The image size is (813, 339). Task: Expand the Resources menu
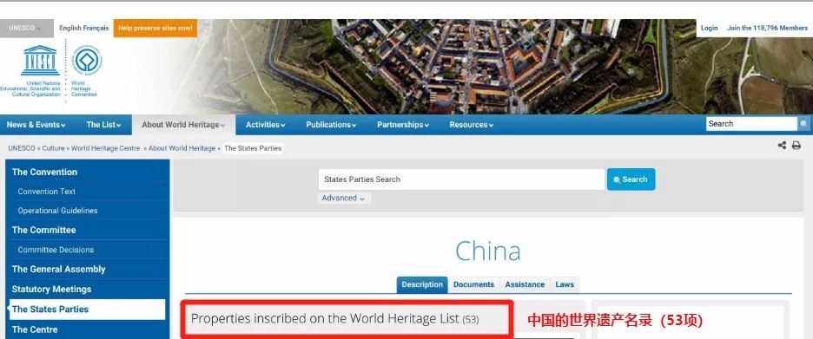pos(472,125)
